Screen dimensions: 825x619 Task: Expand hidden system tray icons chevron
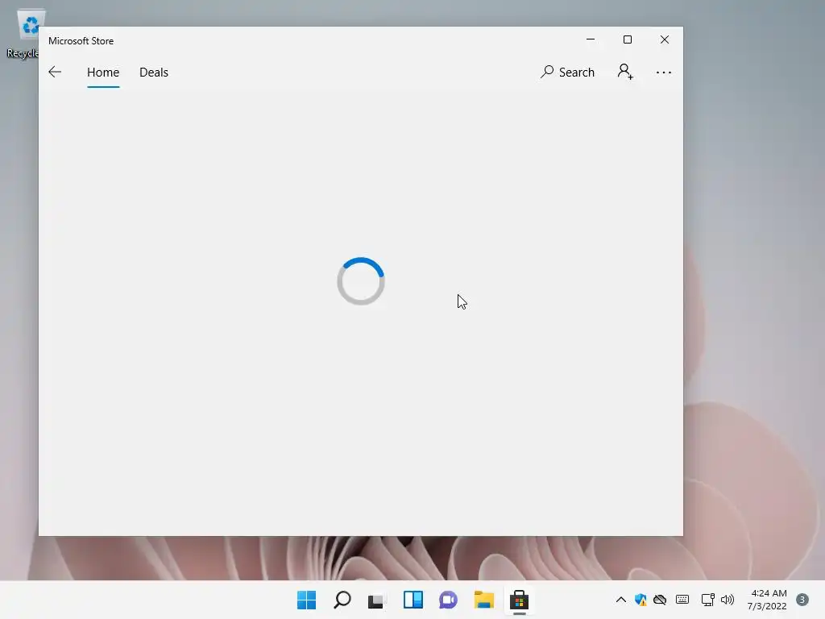click(621, 600)
